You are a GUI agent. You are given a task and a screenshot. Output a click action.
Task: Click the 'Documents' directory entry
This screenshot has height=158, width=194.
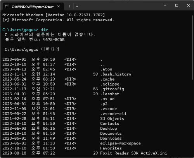[x=111, y=134]
